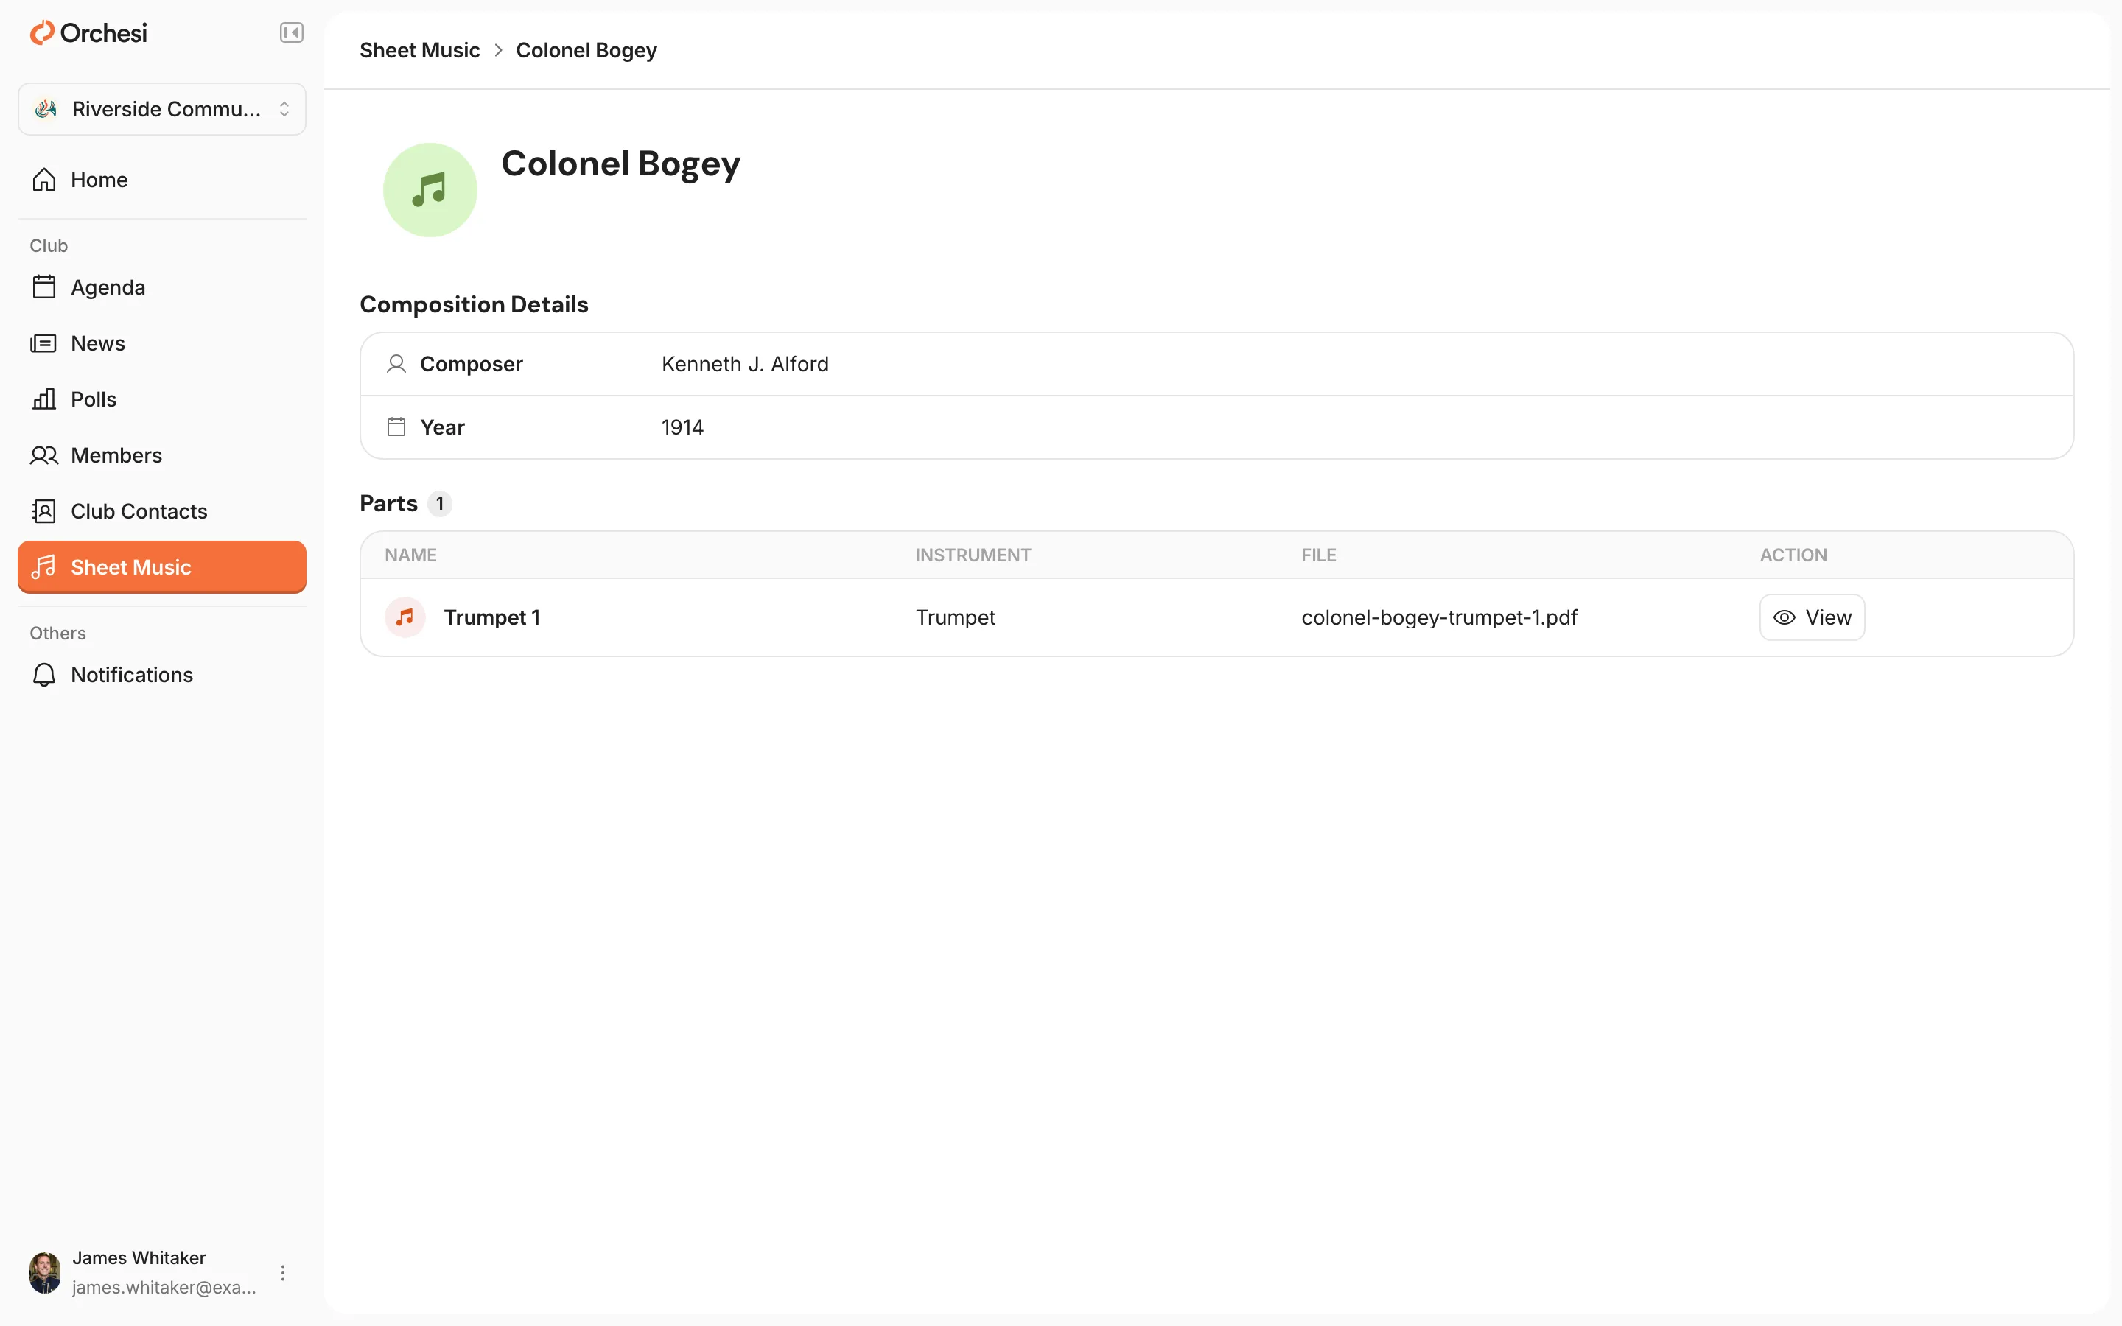Click the Polls bar chart icon

coord(44,399)
